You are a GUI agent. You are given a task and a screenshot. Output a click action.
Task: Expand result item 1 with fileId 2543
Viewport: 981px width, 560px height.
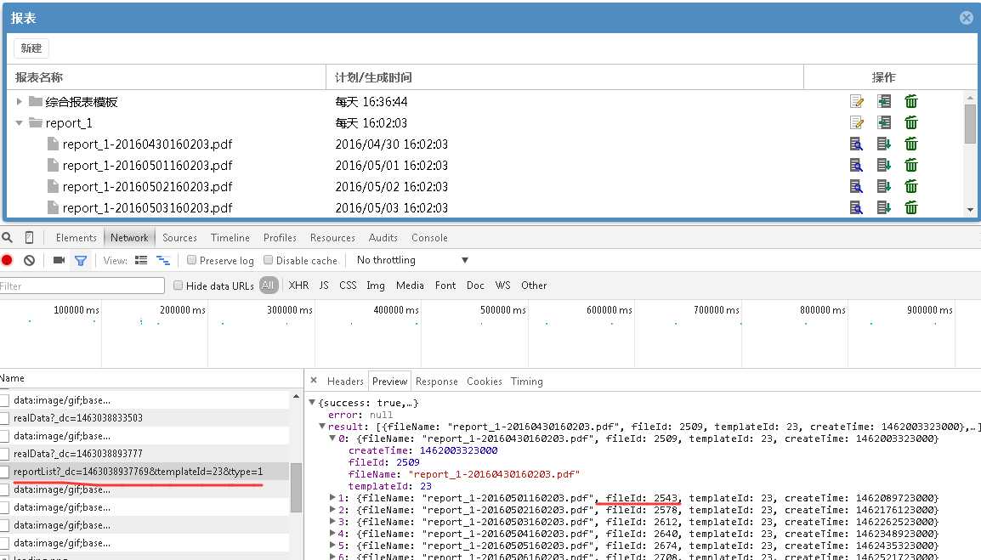[333, 498]
